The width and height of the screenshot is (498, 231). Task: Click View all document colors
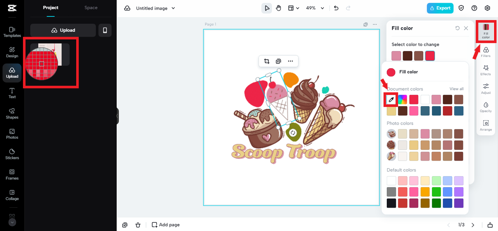coord(457,89)
